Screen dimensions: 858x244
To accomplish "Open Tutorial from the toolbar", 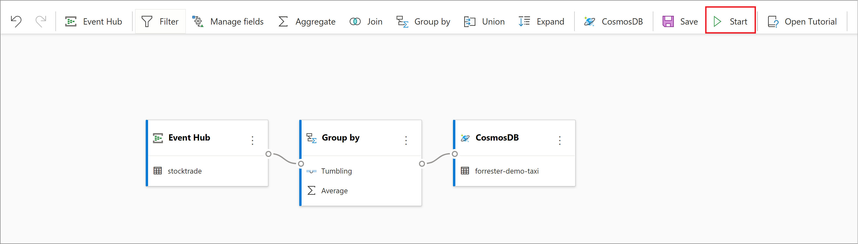I will [802, 22].
